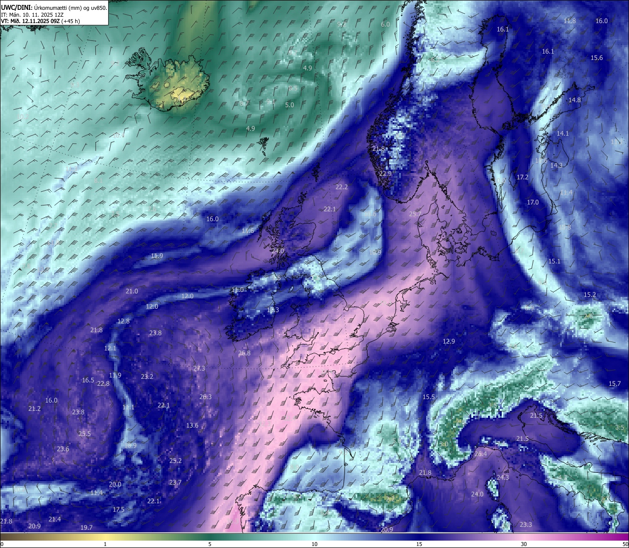Click the 14.3 value label
Screen dimensions: 629x548
point(556,166)
